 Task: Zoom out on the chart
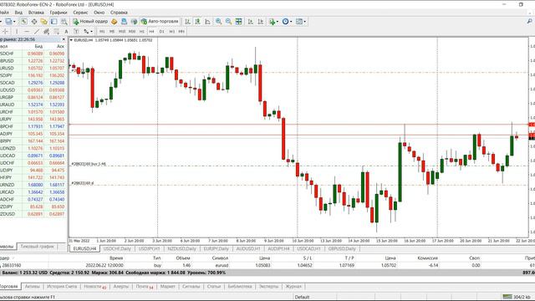point(228,22)
